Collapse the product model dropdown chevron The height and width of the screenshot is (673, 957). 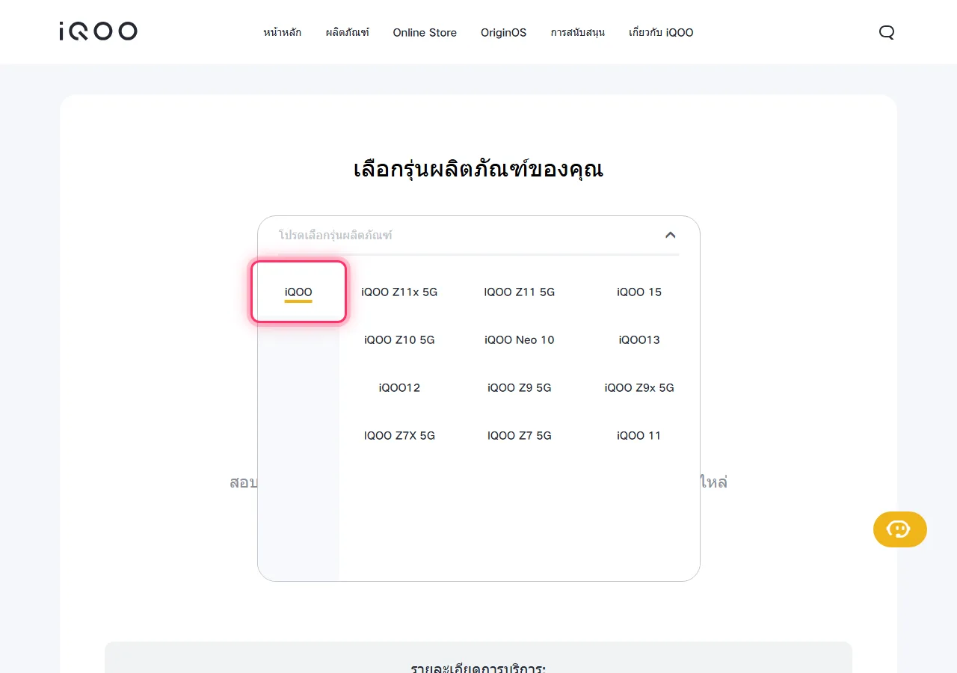[670, 235]
